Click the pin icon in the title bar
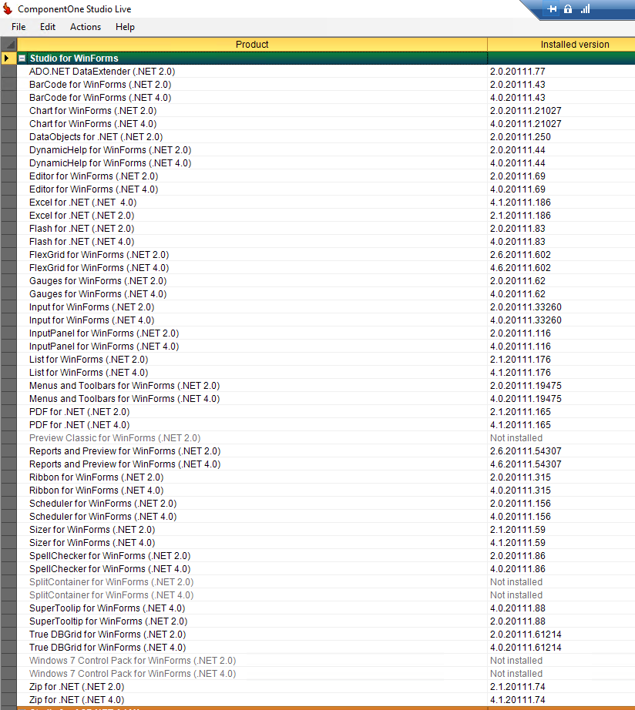This screenshot has height=710, width=635. [552, 9]
